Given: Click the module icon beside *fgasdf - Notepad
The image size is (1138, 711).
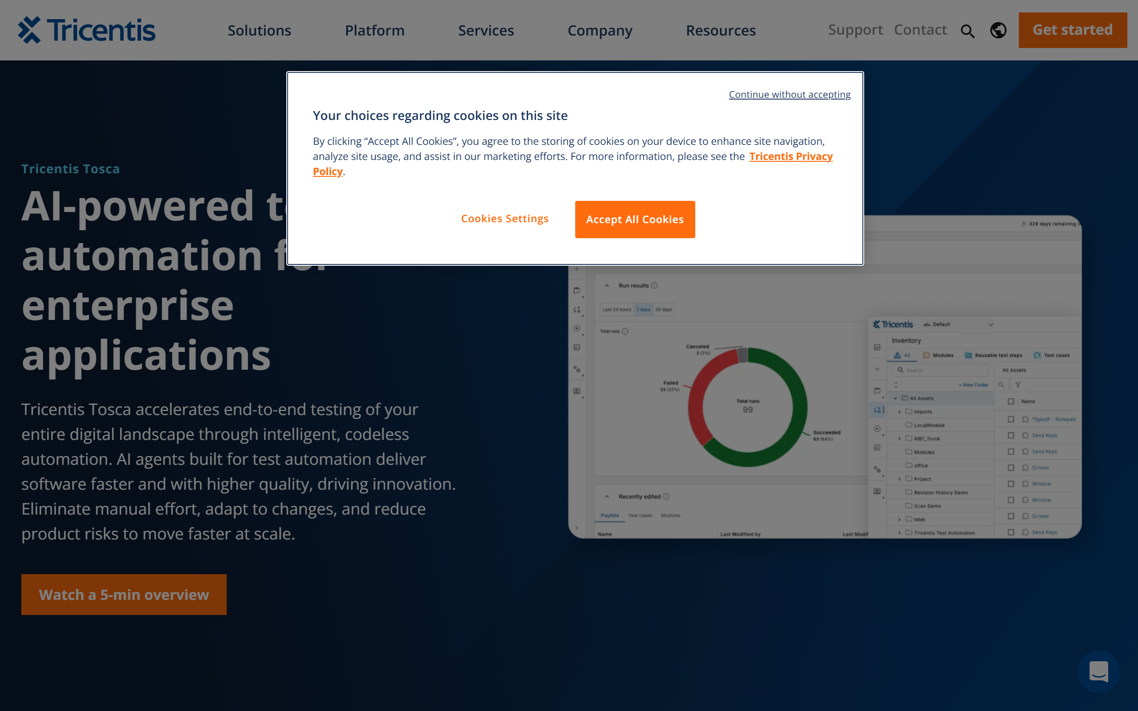Looking at the screenshot, I should tap(1025, 419).
